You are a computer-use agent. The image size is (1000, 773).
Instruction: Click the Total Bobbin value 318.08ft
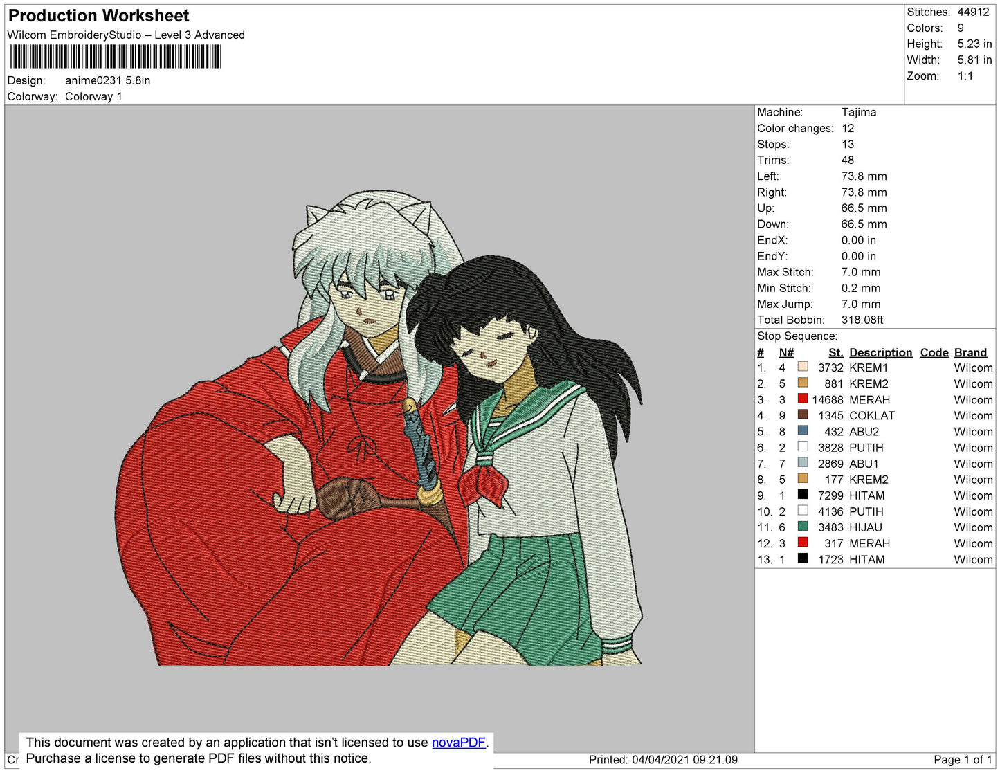coord(862,320)
